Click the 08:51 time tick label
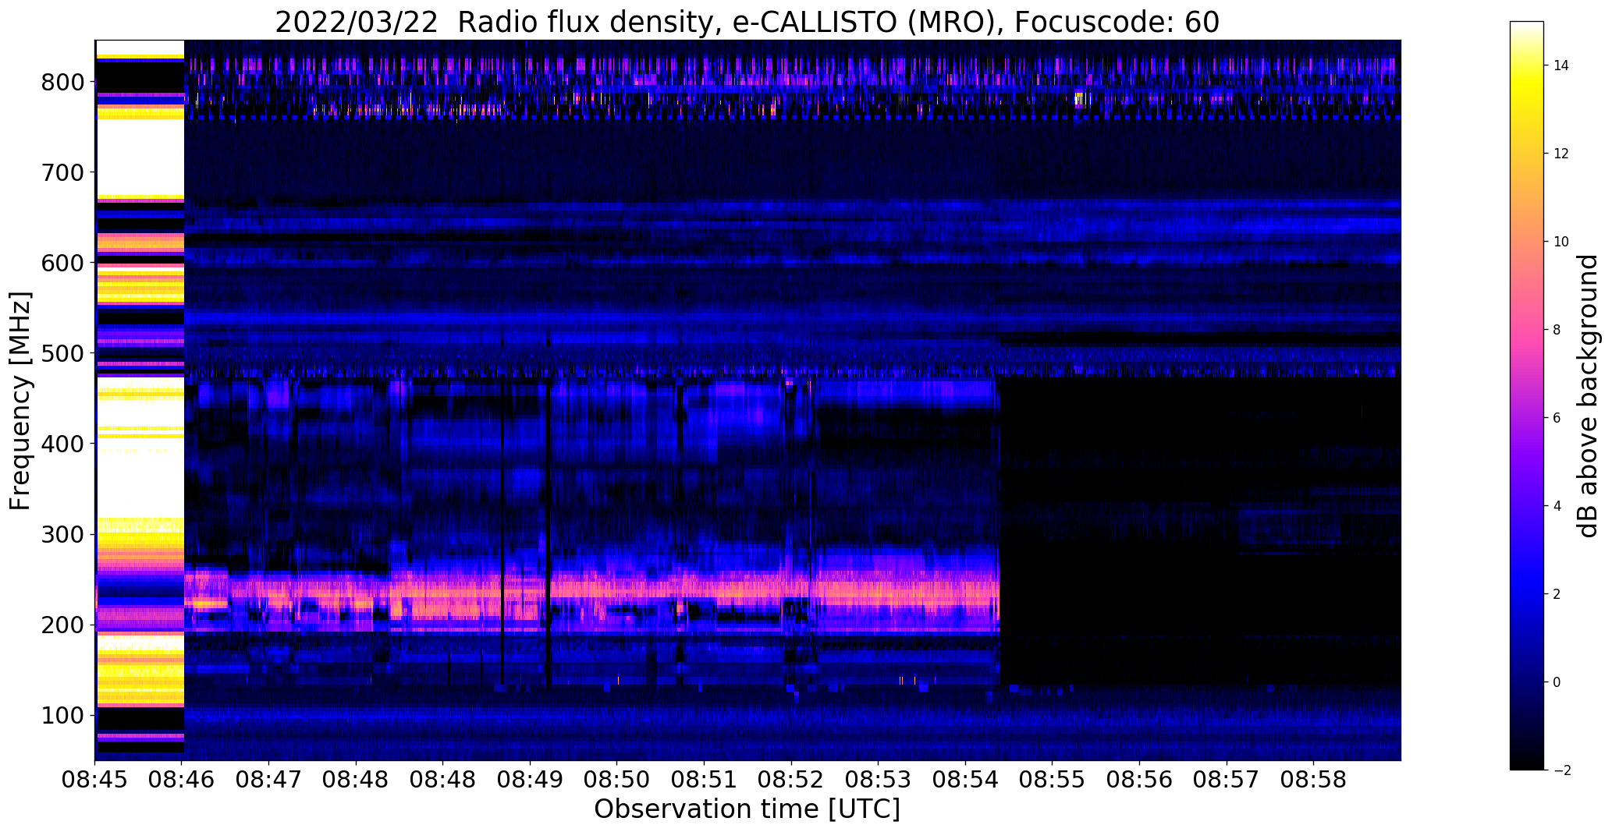The image size is (1612, 832). (x=705, y=780)
